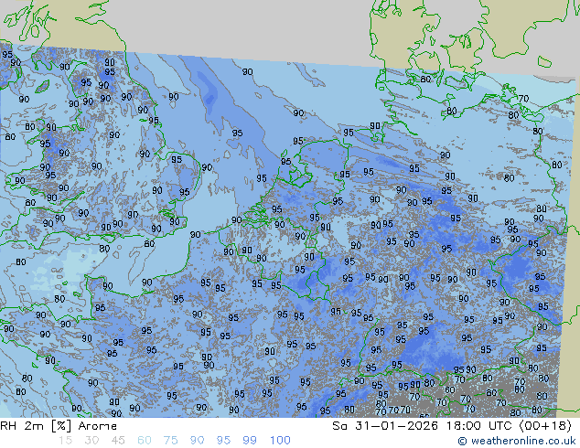Click the legend value 99
This screenshot has width=580, height=448.
tap(250, 441)
